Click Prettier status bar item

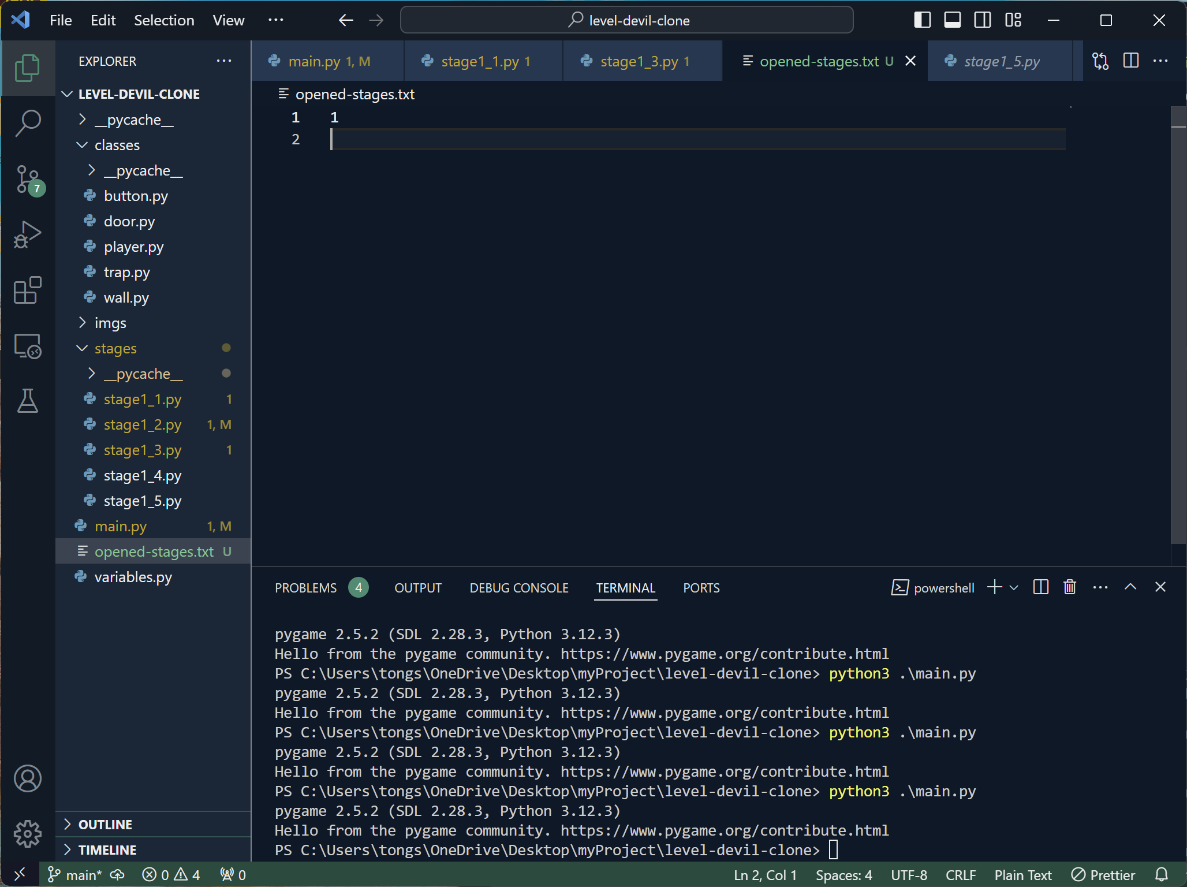1103,875
